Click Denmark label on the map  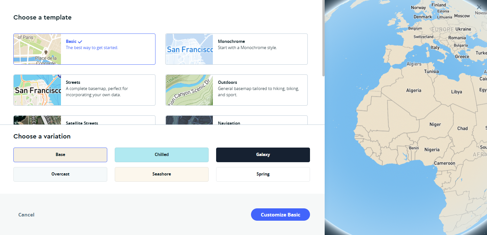tap(423, 17)
